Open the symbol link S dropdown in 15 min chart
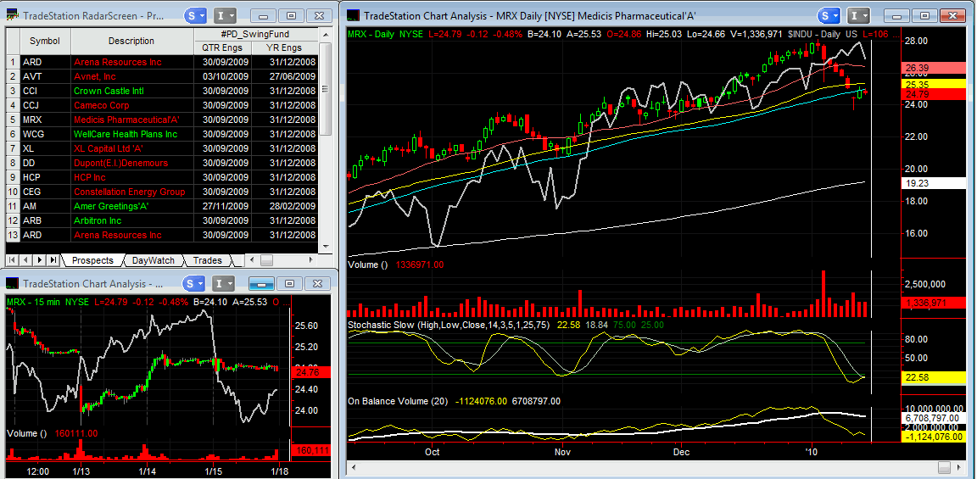This screenshot has width=977, height=479. tap(193, 284)
